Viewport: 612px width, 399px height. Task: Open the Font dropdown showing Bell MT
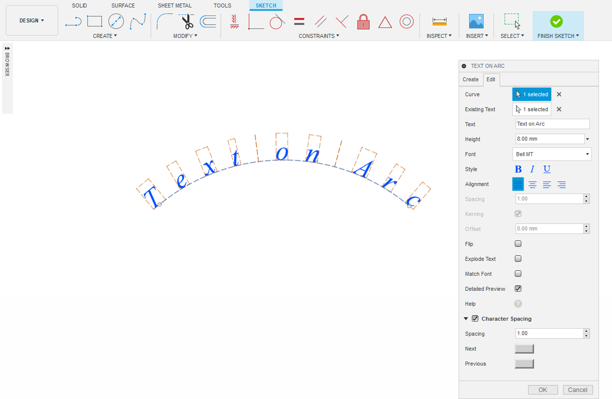point(552,154)
